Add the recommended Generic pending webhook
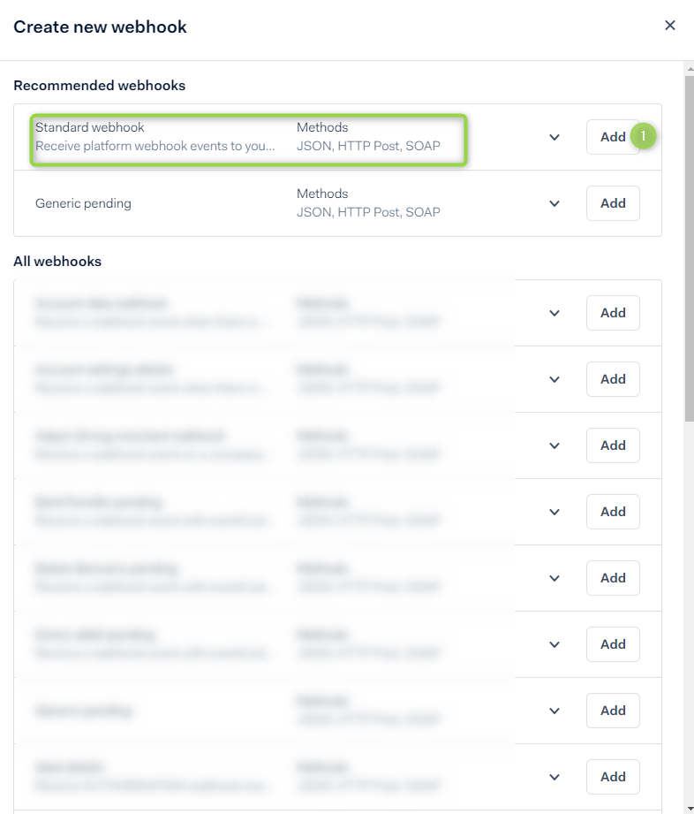Screen dimensions: 694x814 [613, 203]
